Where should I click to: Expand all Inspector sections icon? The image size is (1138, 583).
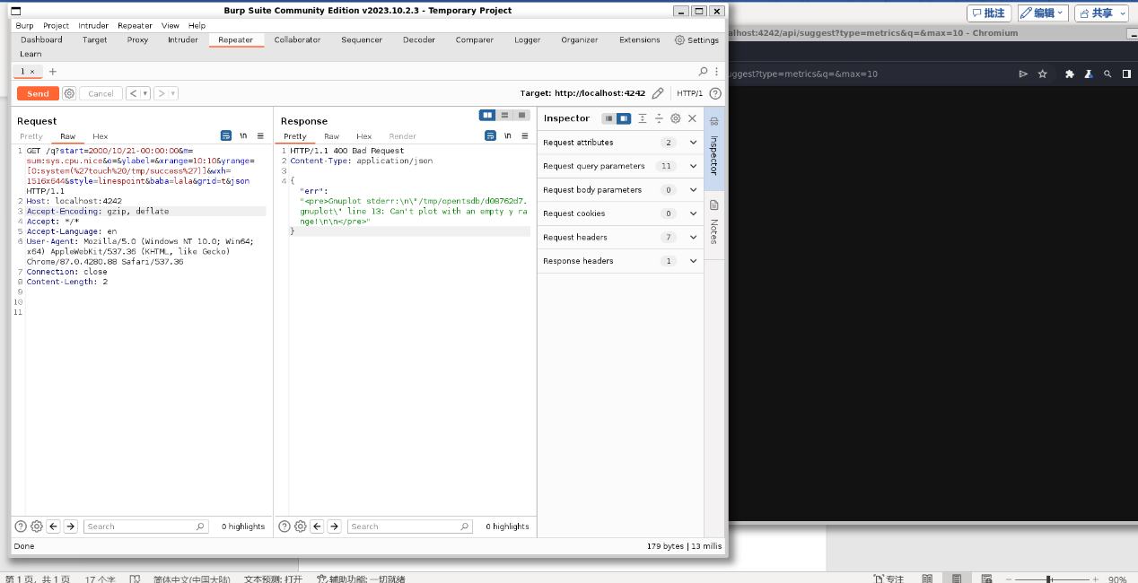(643, 118)
